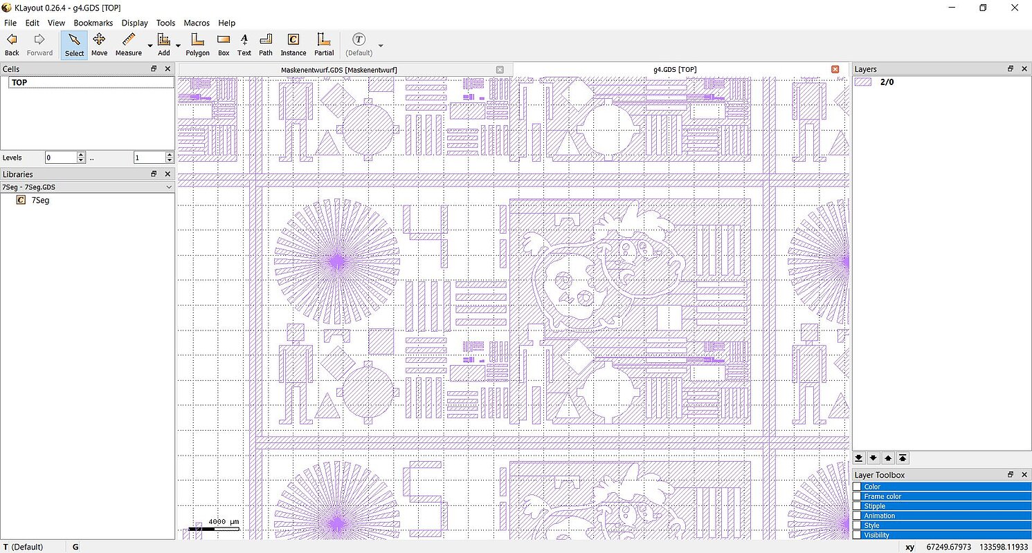Image resolution: width=1032 pixels, height=553 pixels.
Task: Close the g4.GDS tab
Action: pos(835,70)
